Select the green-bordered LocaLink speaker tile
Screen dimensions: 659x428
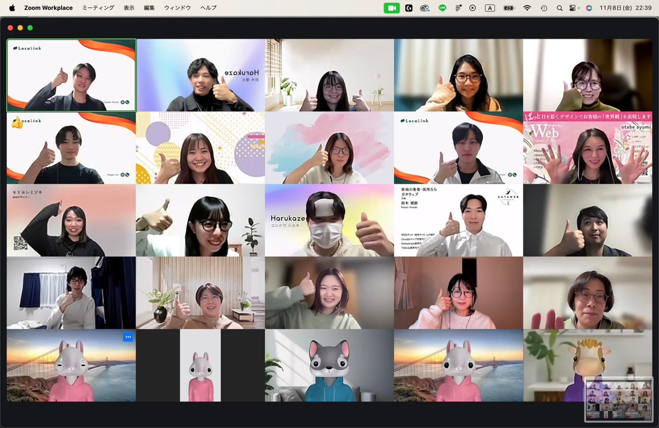pyautogui.click(x=71, y=75)
